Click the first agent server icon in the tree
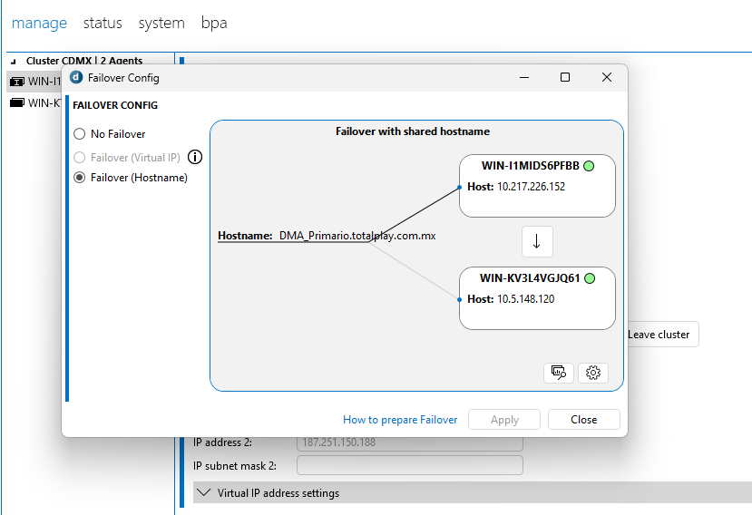This screenshot has width=752, height=515. (16, 81)
